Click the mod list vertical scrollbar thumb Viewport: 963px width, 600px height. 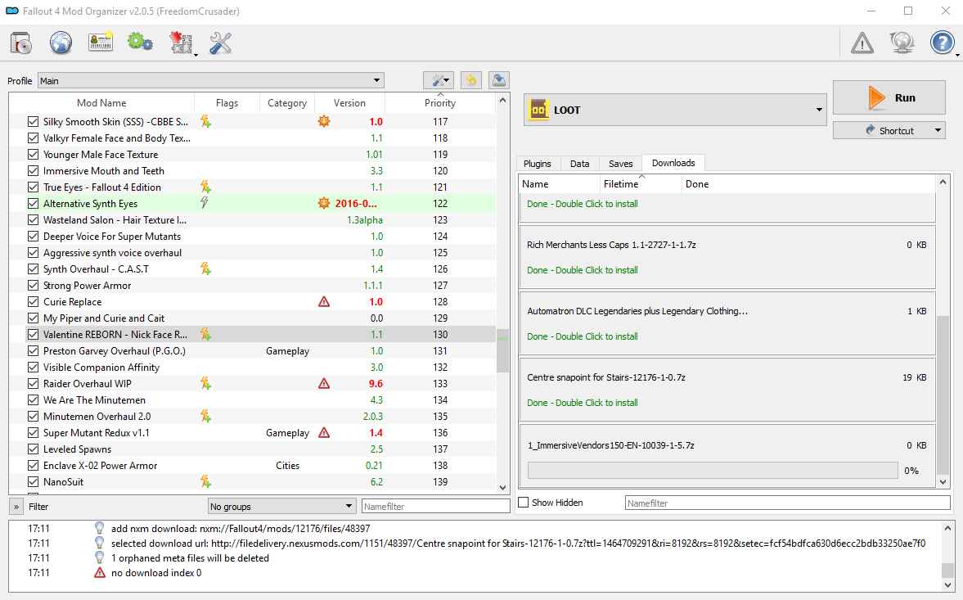[x=502, y=350]
